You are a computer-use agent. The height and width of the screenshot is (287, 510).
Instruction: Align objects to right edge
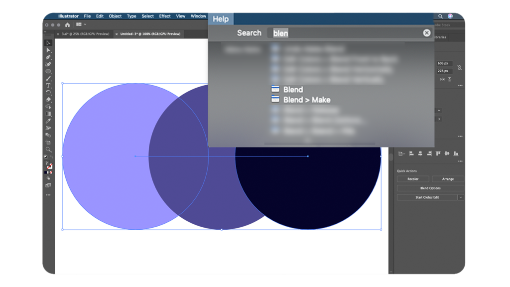point(429,153)
